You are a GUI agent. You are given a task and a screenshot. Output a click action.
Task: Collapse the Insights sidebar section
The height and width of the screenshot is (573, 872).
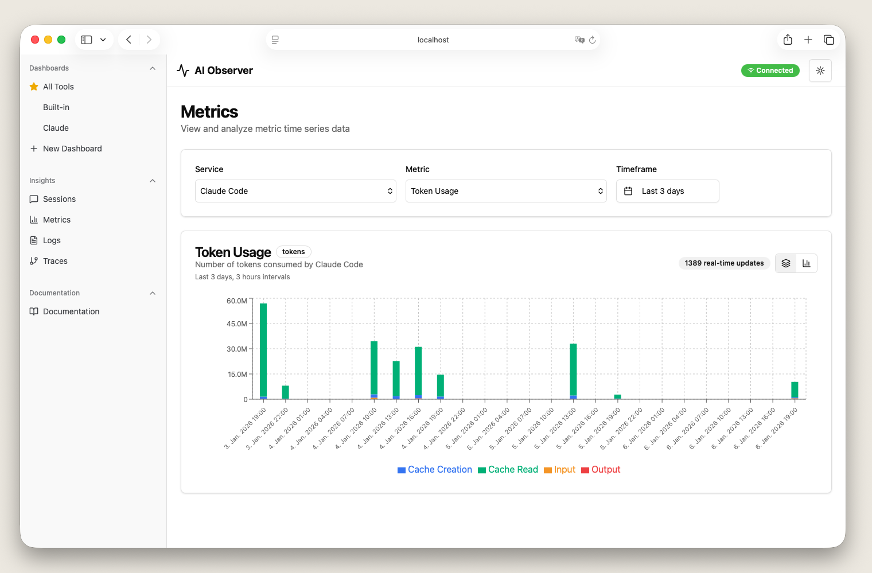(152, 181)
